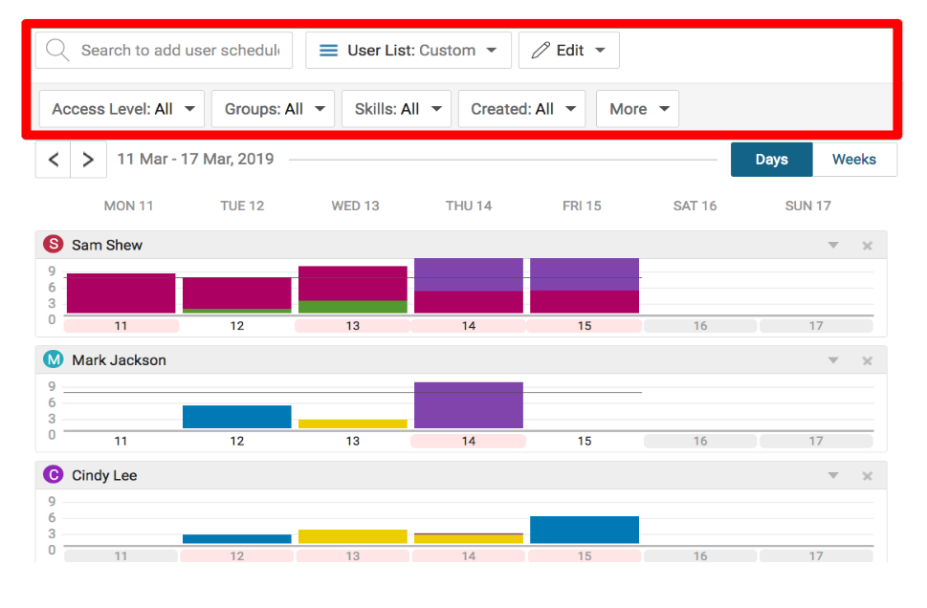Open the User List: Custom dropdown
The height and width of the screenshot is (608, 927).
point(408,51)
